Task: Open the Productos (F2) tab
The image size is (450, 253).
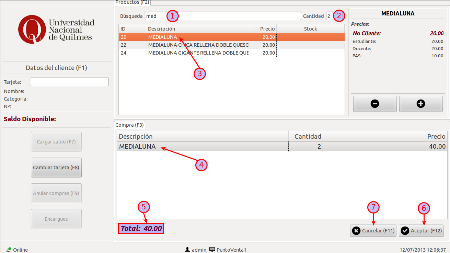Action: (x=132, y=2)
